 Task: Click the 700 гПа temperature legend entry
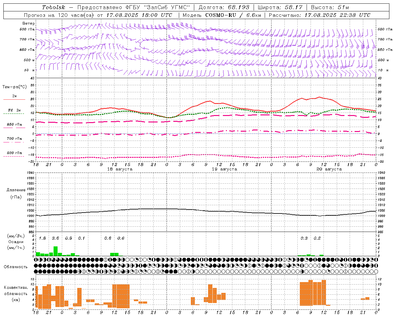(14, 139)
